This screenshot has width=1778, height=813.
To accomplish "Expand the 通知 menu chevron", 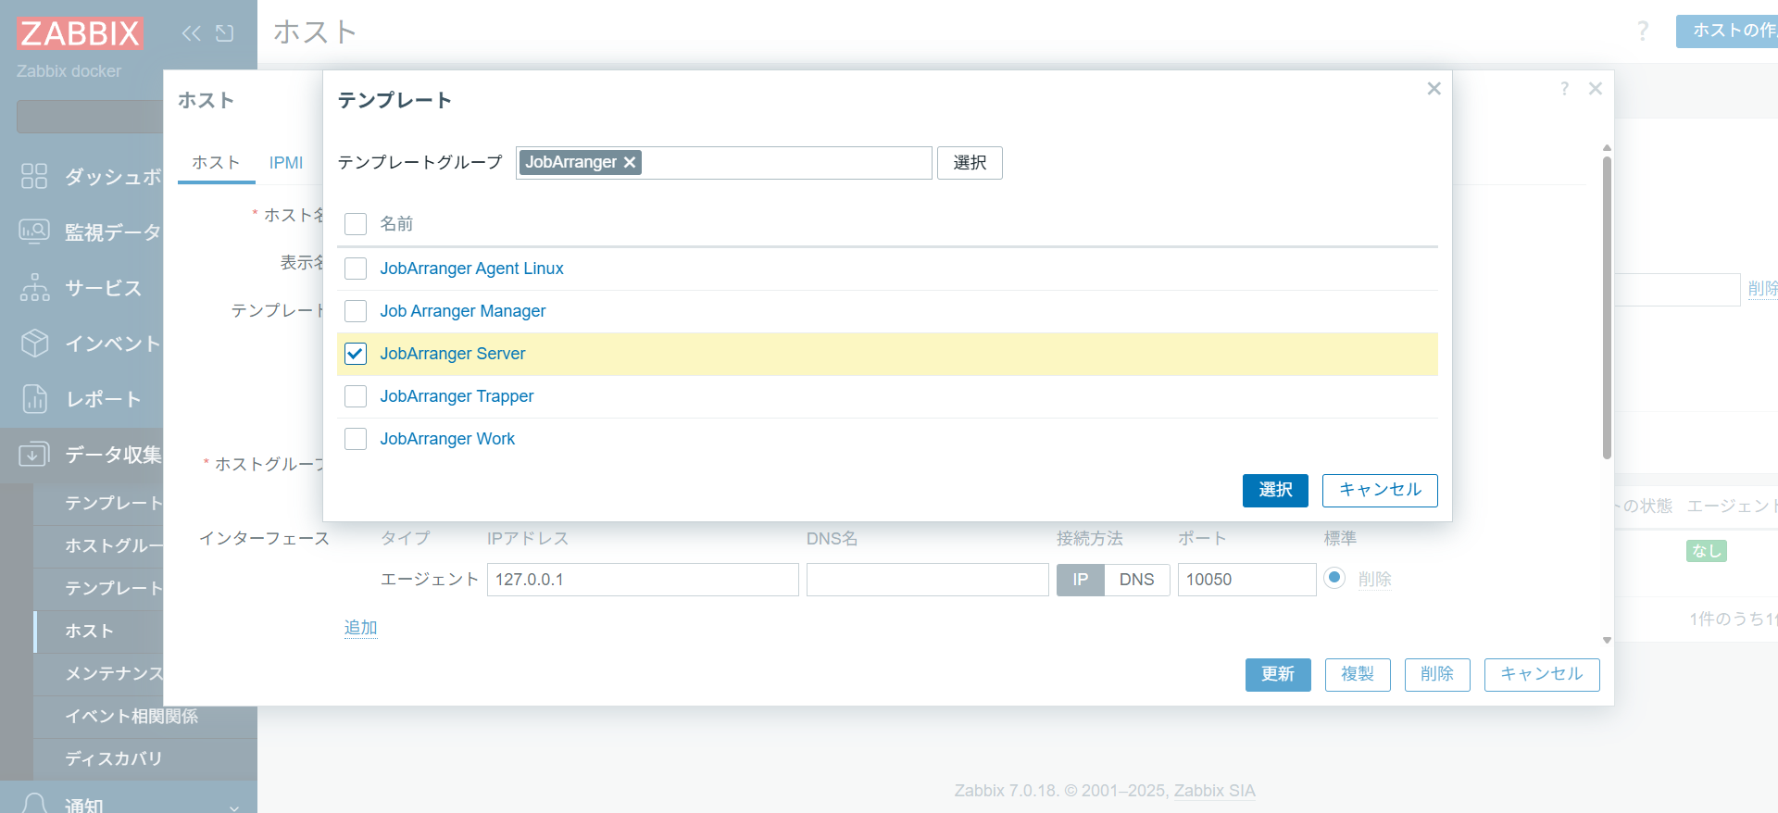I will 234,807.
